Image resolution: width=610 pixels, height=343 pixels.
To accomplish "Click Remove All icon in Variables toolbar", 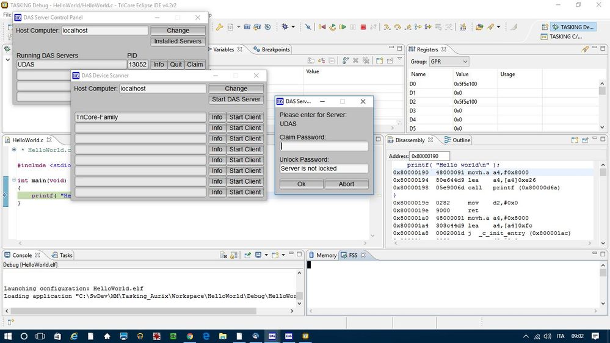I will [x=366, y=60].
